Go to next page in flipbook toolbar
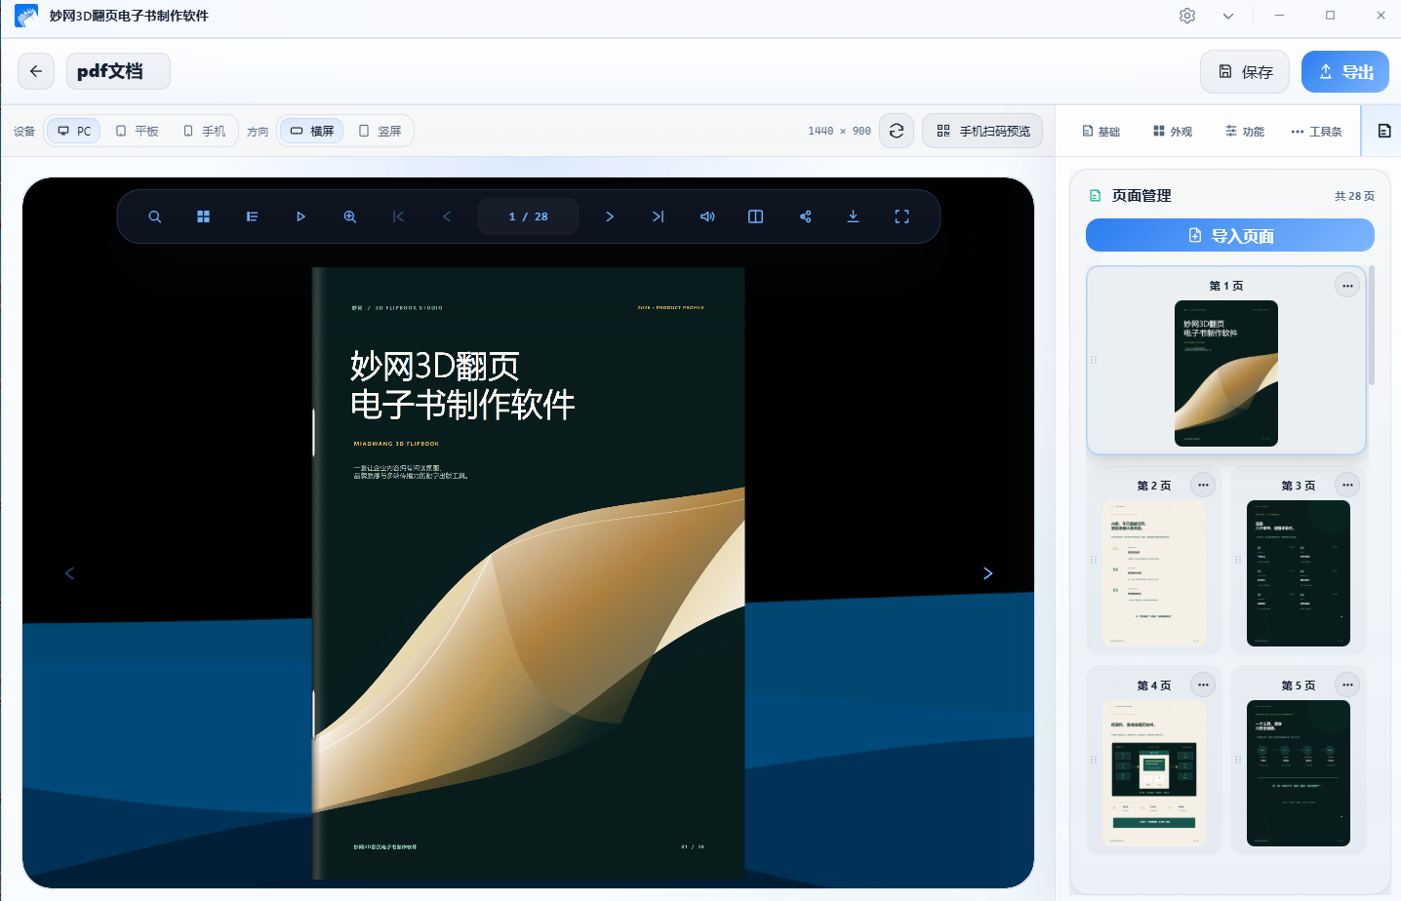 pos(610,216)
